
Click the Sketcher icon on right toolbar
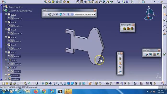coord(165,20)
